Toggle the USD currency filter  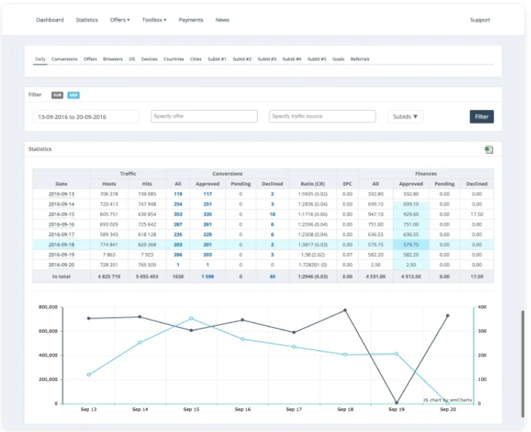74,95
